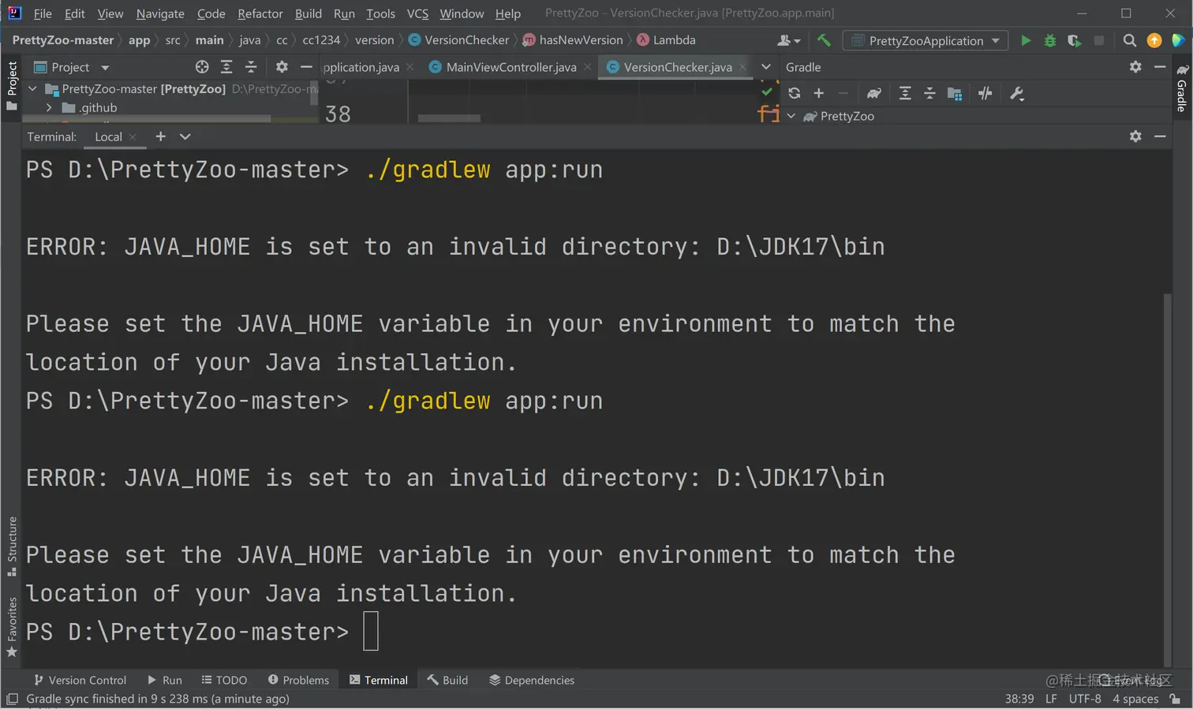Toggle the Favorites side tool button
The height and width of the screenshot is (709, 1193).
[11, 627]
